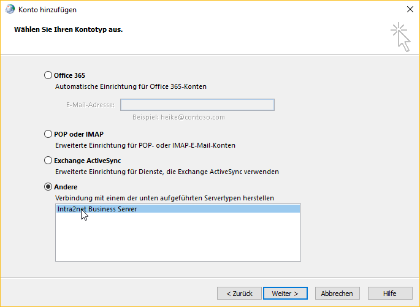Click the Verbindung mit einem Servertypen herstellen text
The image size is (420, 307).
click(164, 198)
